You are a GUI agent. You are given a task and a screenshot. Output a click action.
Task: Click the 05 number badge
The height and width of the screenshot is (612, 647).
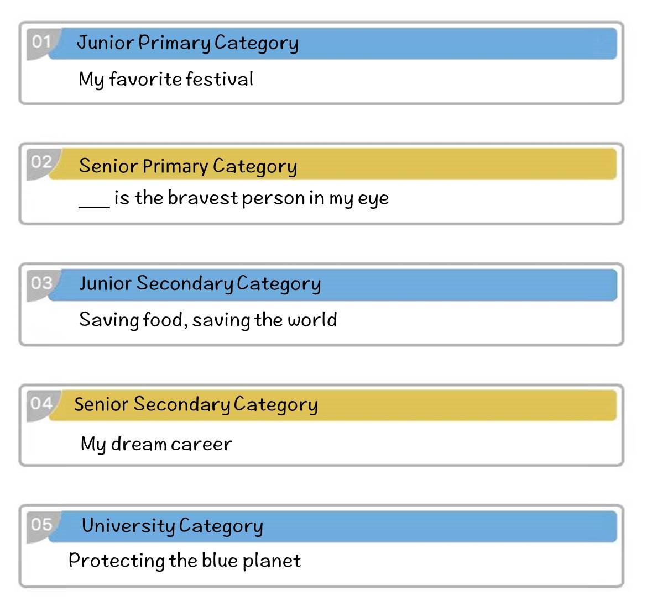click(x=41, y=525)
